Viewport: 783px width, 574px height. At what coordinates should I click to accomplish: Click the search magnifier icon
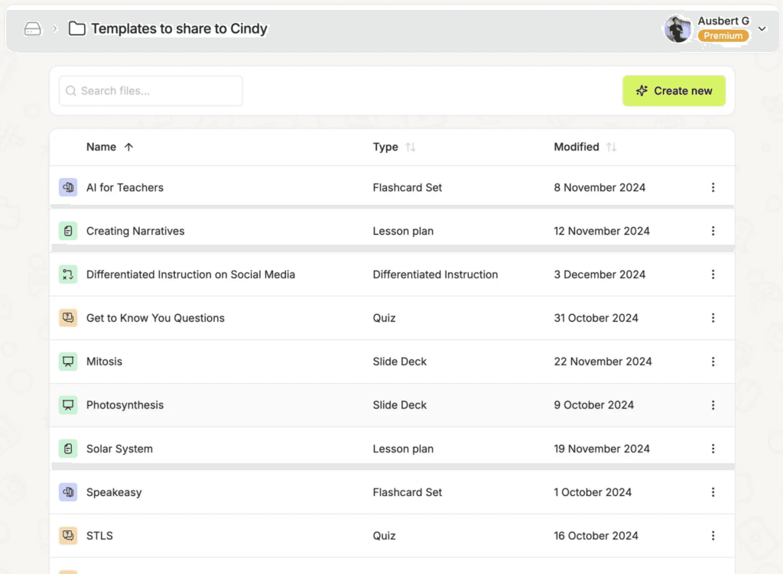tap(71, 91)
